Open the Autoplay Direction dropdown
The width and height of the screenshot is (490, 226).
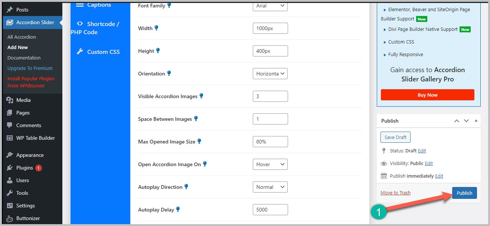pyautogui.click(x=270, y=187)
